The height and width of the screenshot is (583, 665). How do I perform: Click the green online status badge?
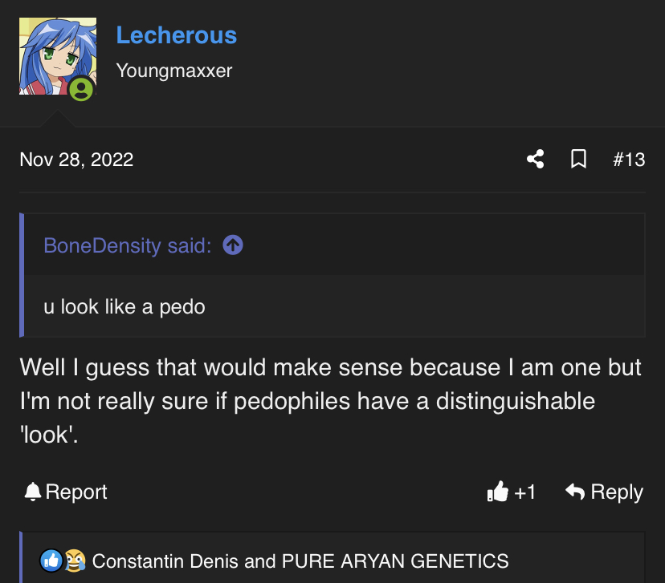(81, 89)
